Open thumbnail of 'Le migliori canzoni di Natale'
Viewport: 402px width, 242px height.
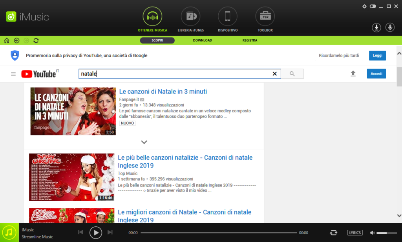tap(71, 215)
